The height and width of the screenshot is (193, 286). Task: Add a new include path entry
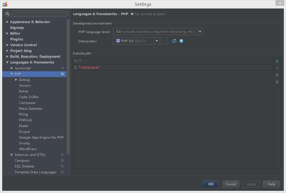[x=277, y=61]
